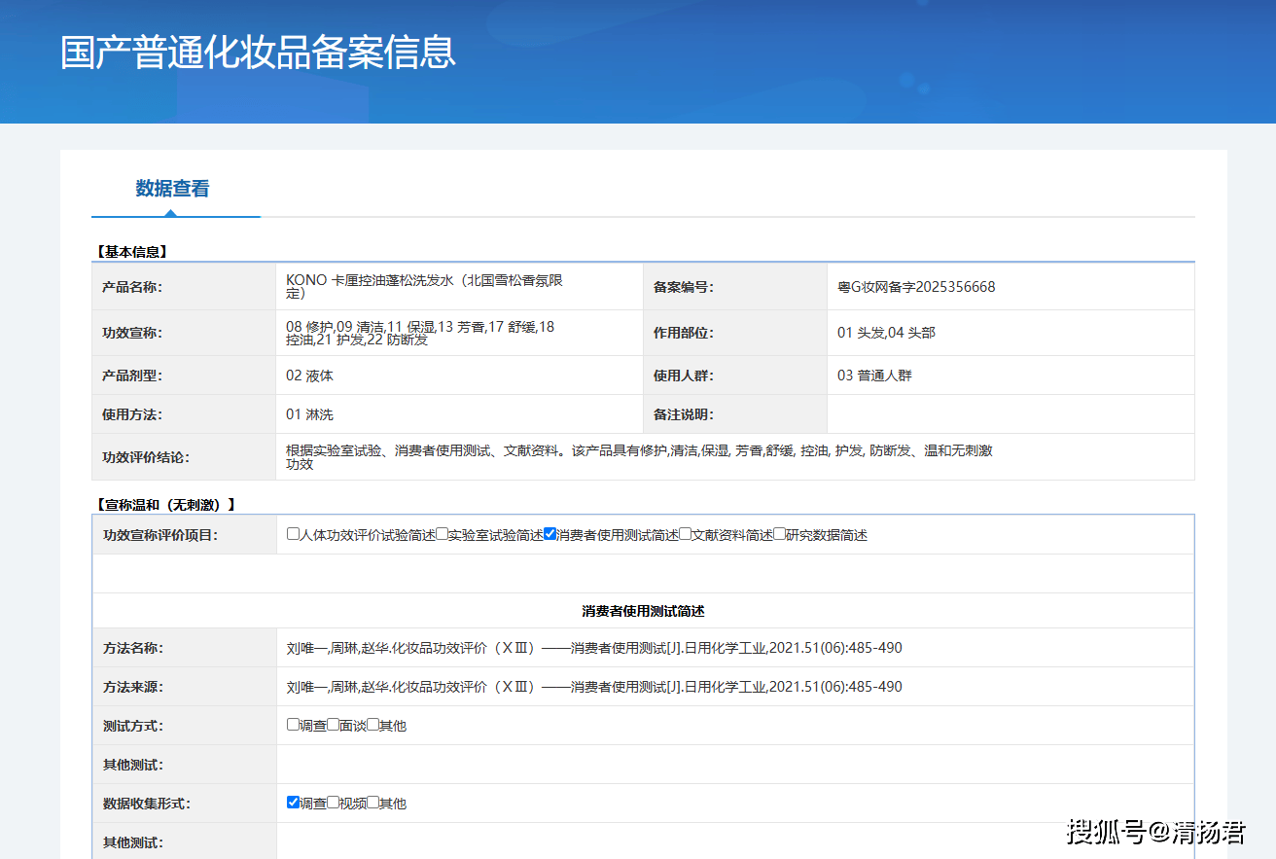
Task: Click the 测试方式 label cell
Action: coord(185,726)
